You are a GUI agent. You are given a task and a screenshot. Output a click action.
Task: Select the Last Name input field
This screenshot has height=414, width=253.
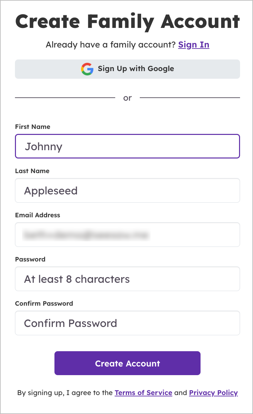(127, 190)
